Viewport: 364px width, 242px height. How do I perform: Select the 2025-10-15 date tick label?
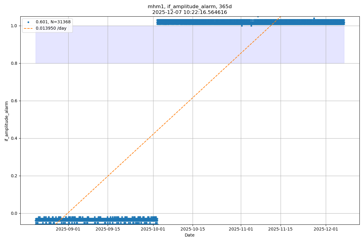[x=193, y=229]
